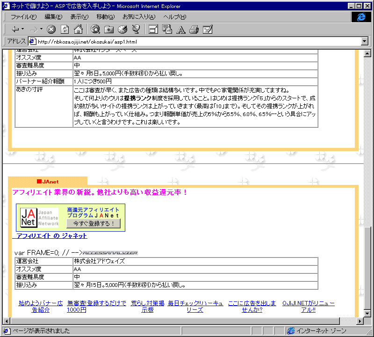
Task: Click the vertical scrollbar up arrow
Action: click(367, 53)
